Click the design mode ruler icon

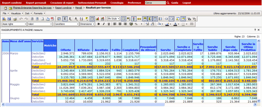(x=4, y=19)
